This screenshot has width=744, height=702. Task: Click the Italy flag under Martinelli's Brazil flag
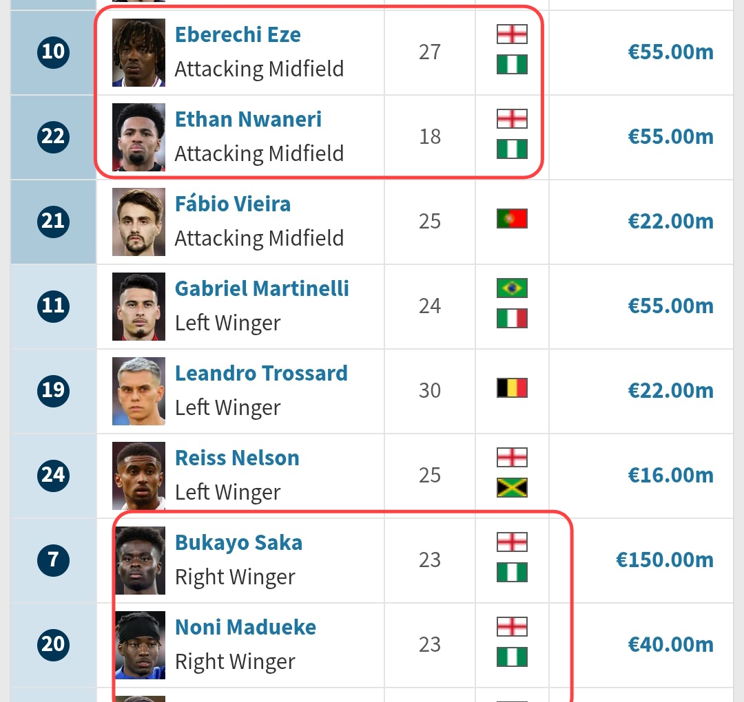coord(512,319)
